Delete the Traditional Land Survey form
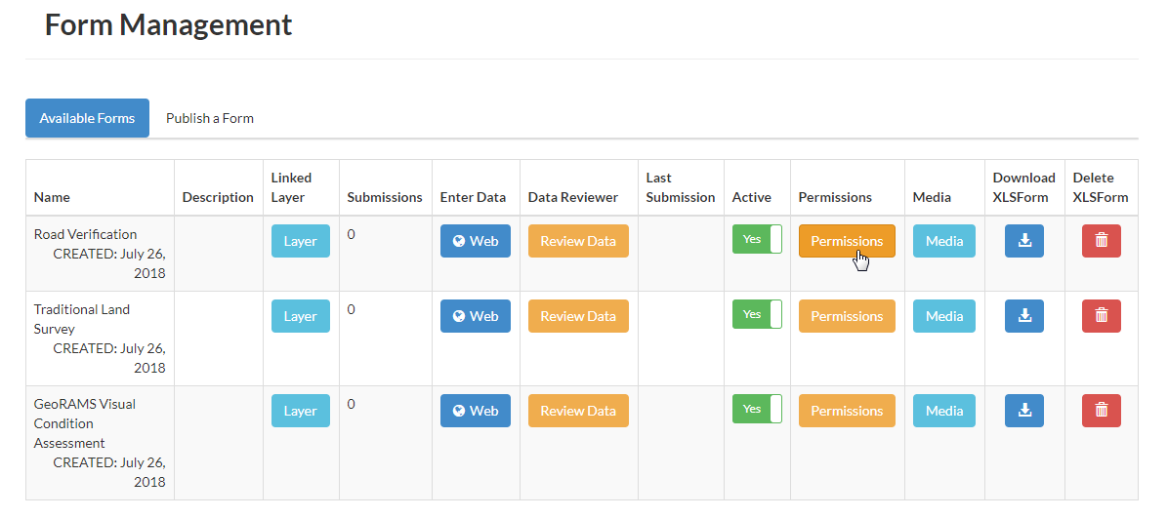 [x=1101, y=316]
